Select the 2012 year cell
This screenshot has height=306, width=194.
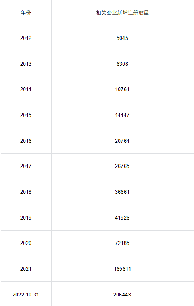coord(26,38)
